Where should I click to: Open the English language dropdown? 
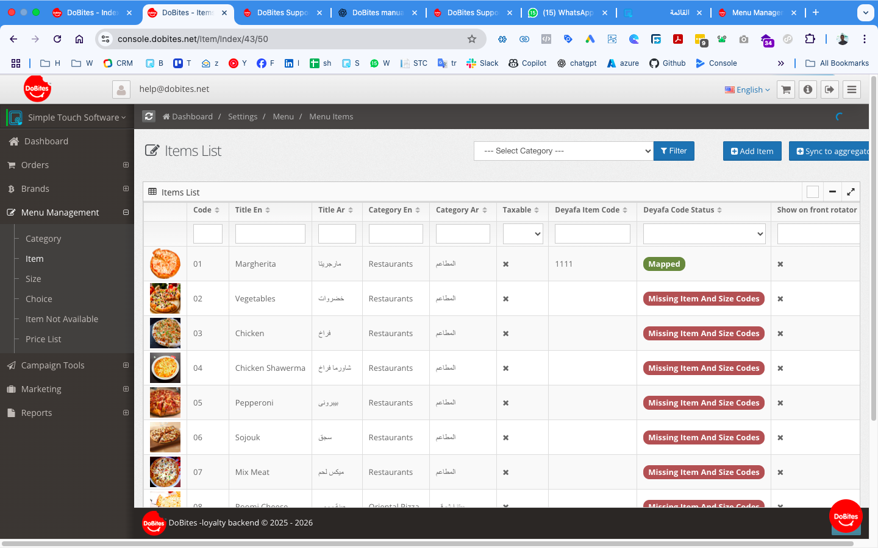click(x=747, y=90)
